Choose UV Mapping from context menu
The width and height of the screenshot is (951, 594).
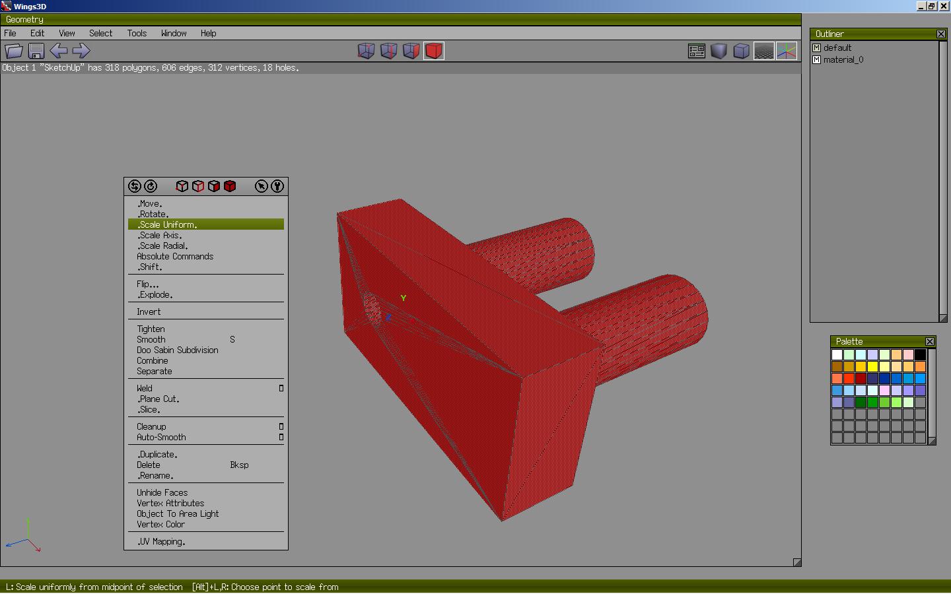point(206,541)
